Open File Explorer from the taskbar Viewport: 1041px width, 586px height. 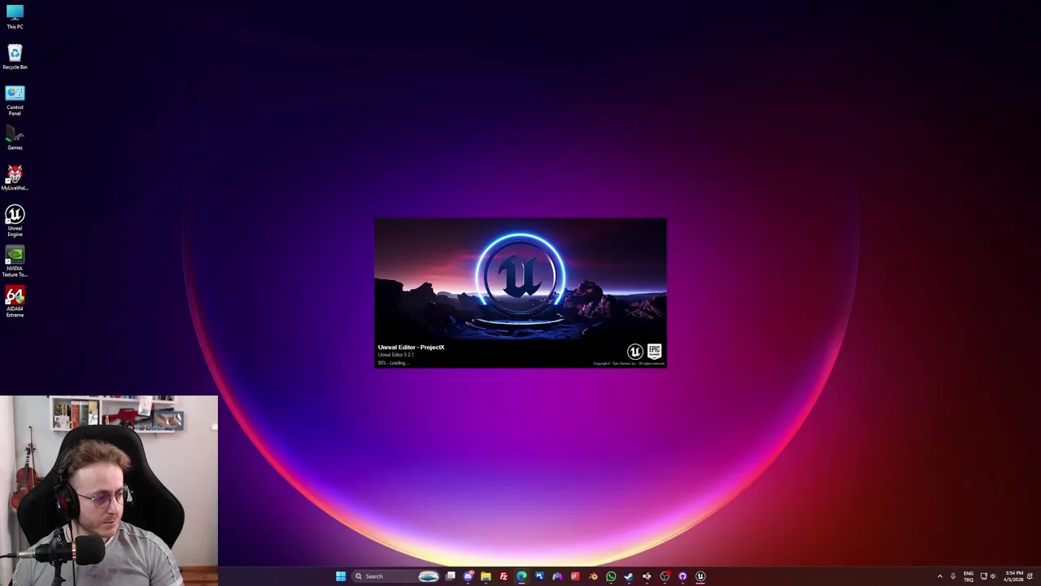point(486,576)
